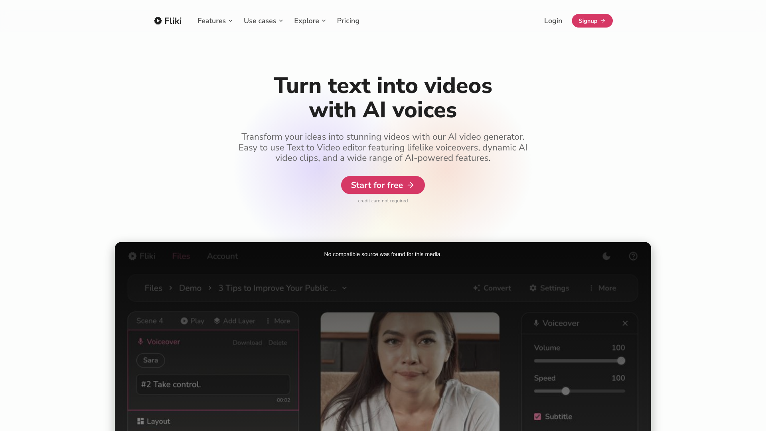Click the Settings gear icon in toolbar

(x=533, y=288)
